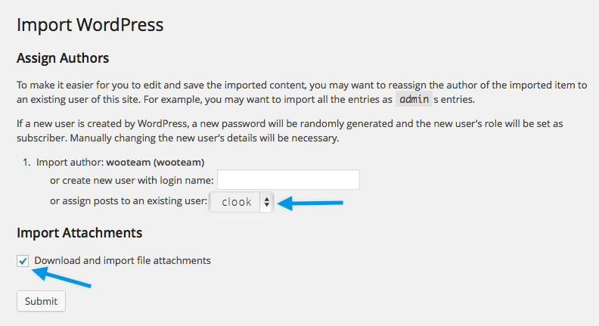Click the 'or create new user' label
This screenshot has height=326, width=599.
pyautogui.click(x=132, y=180)
